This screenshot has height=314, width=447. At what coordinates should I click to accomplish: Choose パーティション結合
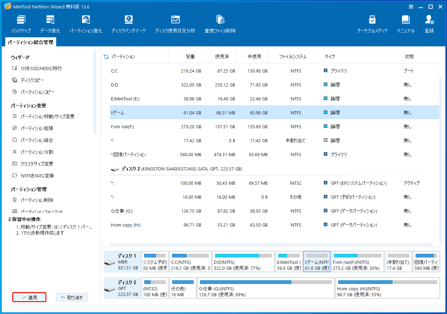32,140
